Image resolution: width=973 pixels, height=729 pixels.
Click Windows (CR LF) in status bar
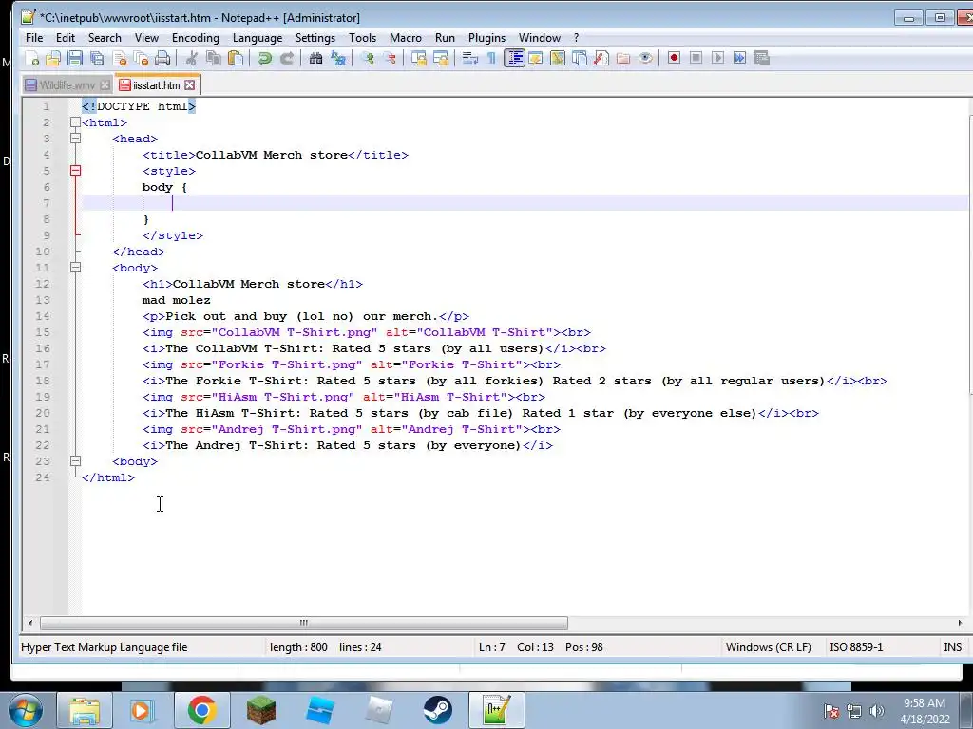pos(768,647)
